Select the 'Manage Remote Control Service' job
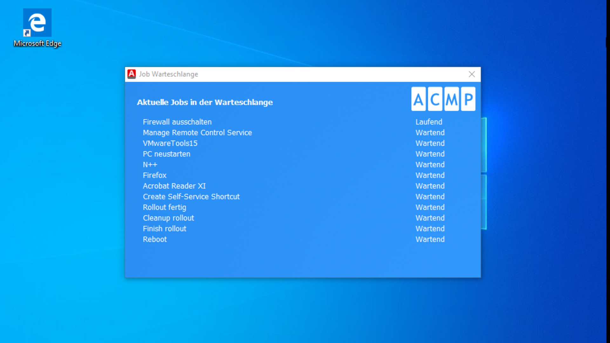Screen dimensions: 610x343 pyautogui.click(x=197, y=133)
